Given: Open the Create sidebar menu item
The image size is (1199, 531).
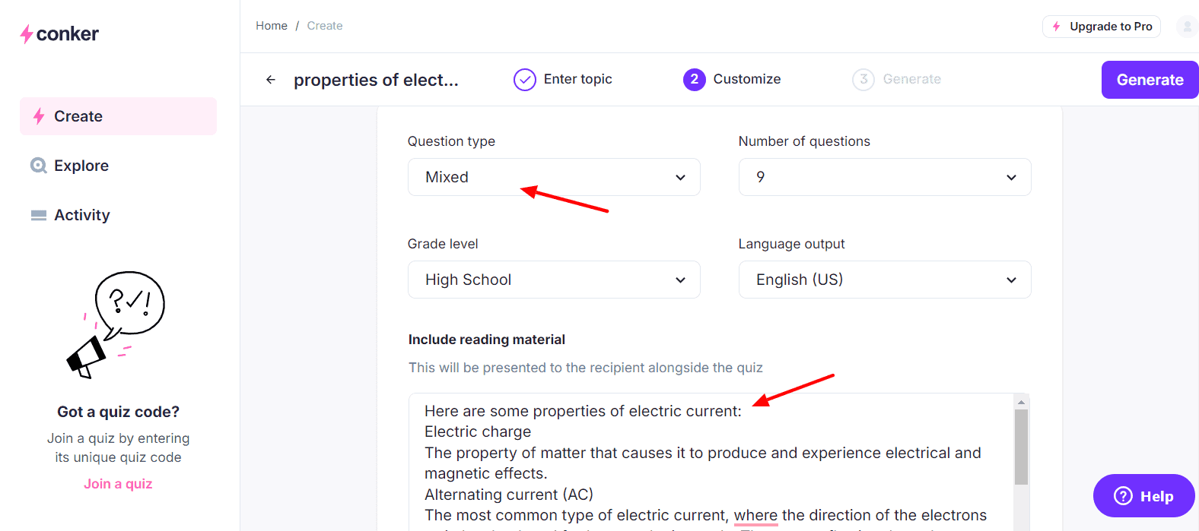Looking at the screenshot, I should pyautogui.click(x=118, y=116).
